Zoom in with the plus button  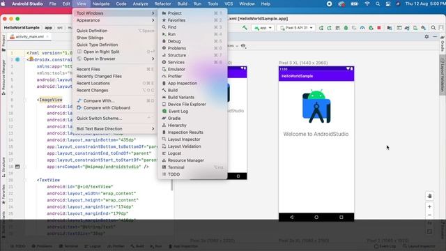coord(429,206)
